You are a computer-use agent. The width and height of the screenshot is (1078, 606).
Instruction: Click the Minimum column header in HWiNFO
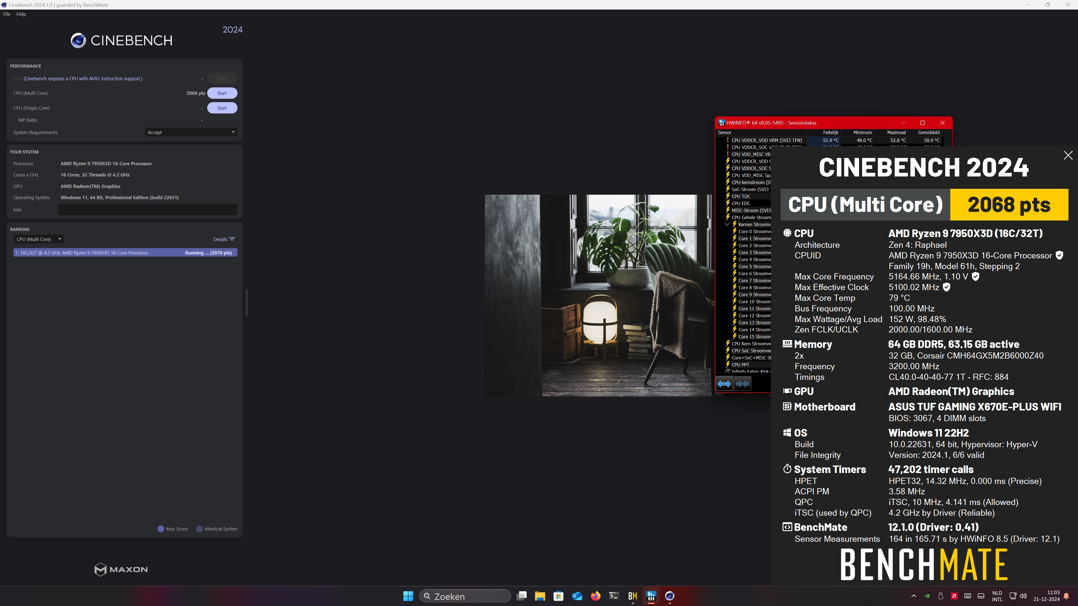pos(857,133)
